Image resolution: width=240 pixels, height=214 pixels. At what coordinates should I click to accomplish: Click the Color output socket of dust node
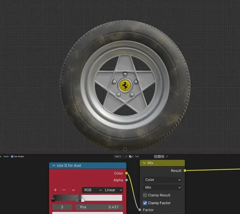tap(127, 173)
